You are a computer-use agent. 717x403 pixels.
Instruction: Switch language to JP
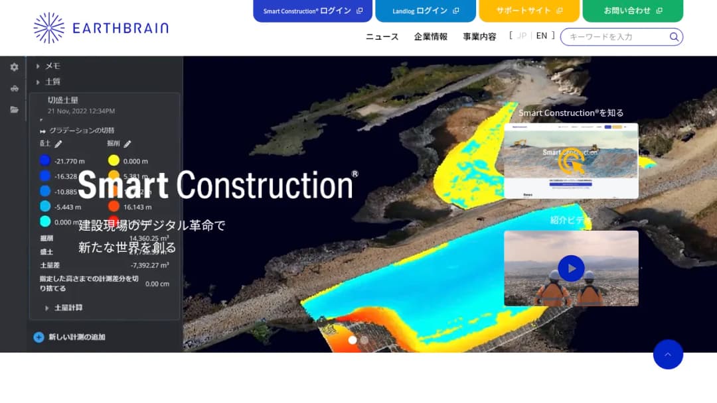click(522, 36)
